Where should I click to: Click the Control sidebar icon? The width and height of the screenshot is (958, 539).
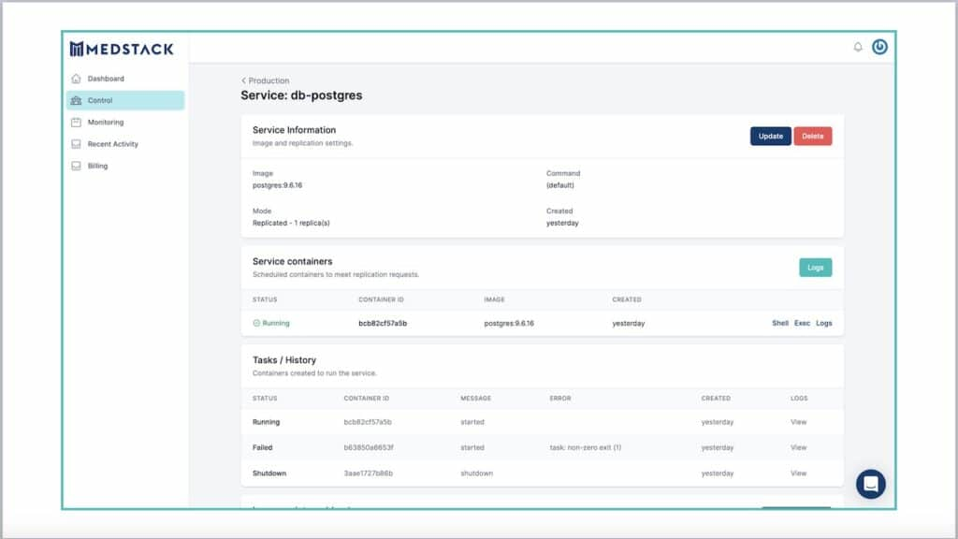(x=76, y=100)
